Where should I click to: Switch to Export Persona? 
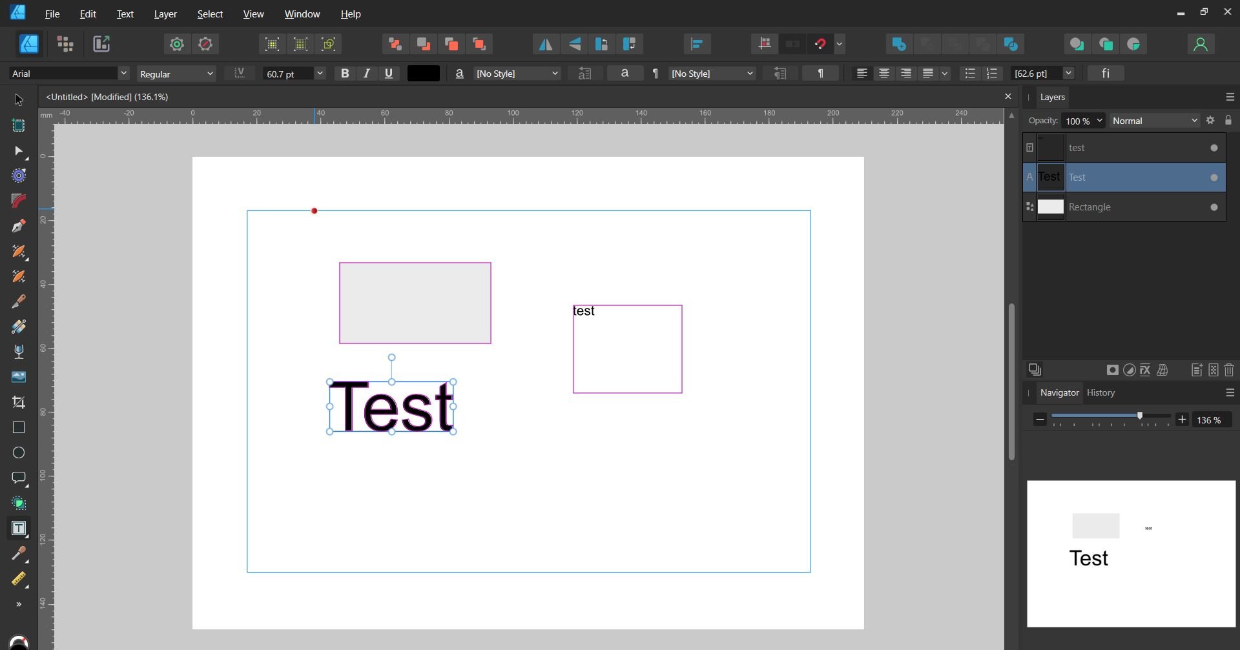click(101, 44)
